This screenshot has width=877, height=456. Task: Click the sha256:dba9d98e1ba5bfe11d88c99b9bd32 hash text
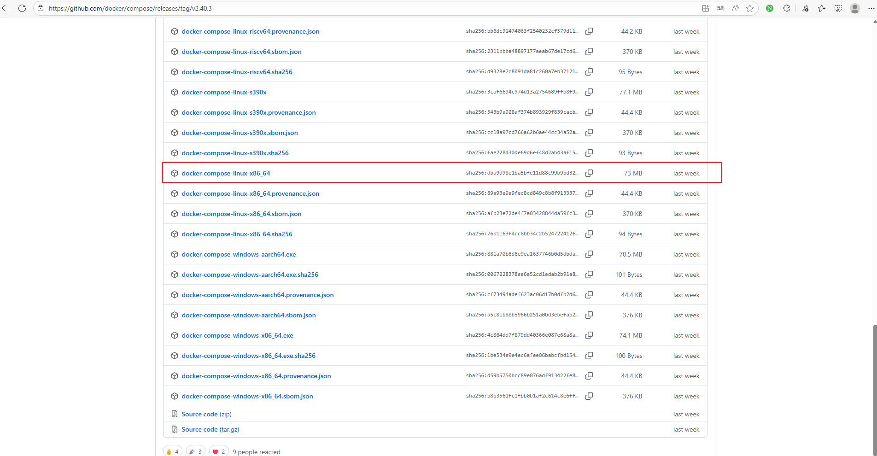tap(522, 173)
